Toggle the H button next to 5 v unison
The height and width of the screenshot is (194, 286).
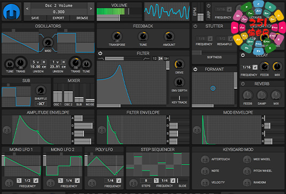pyautogui.click(x=44, y=62)
